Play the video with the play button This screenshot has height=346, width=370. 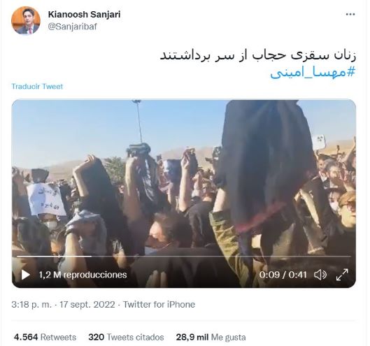click(x=25, y=275)
